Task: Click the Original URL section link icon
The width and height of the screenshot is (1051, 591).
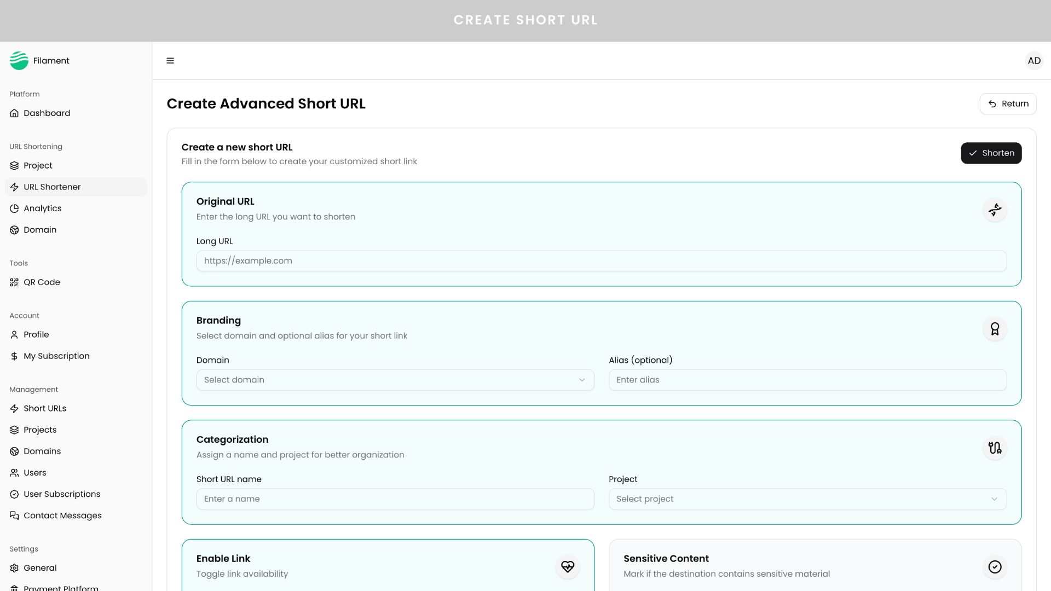Action: click(995, 210)
